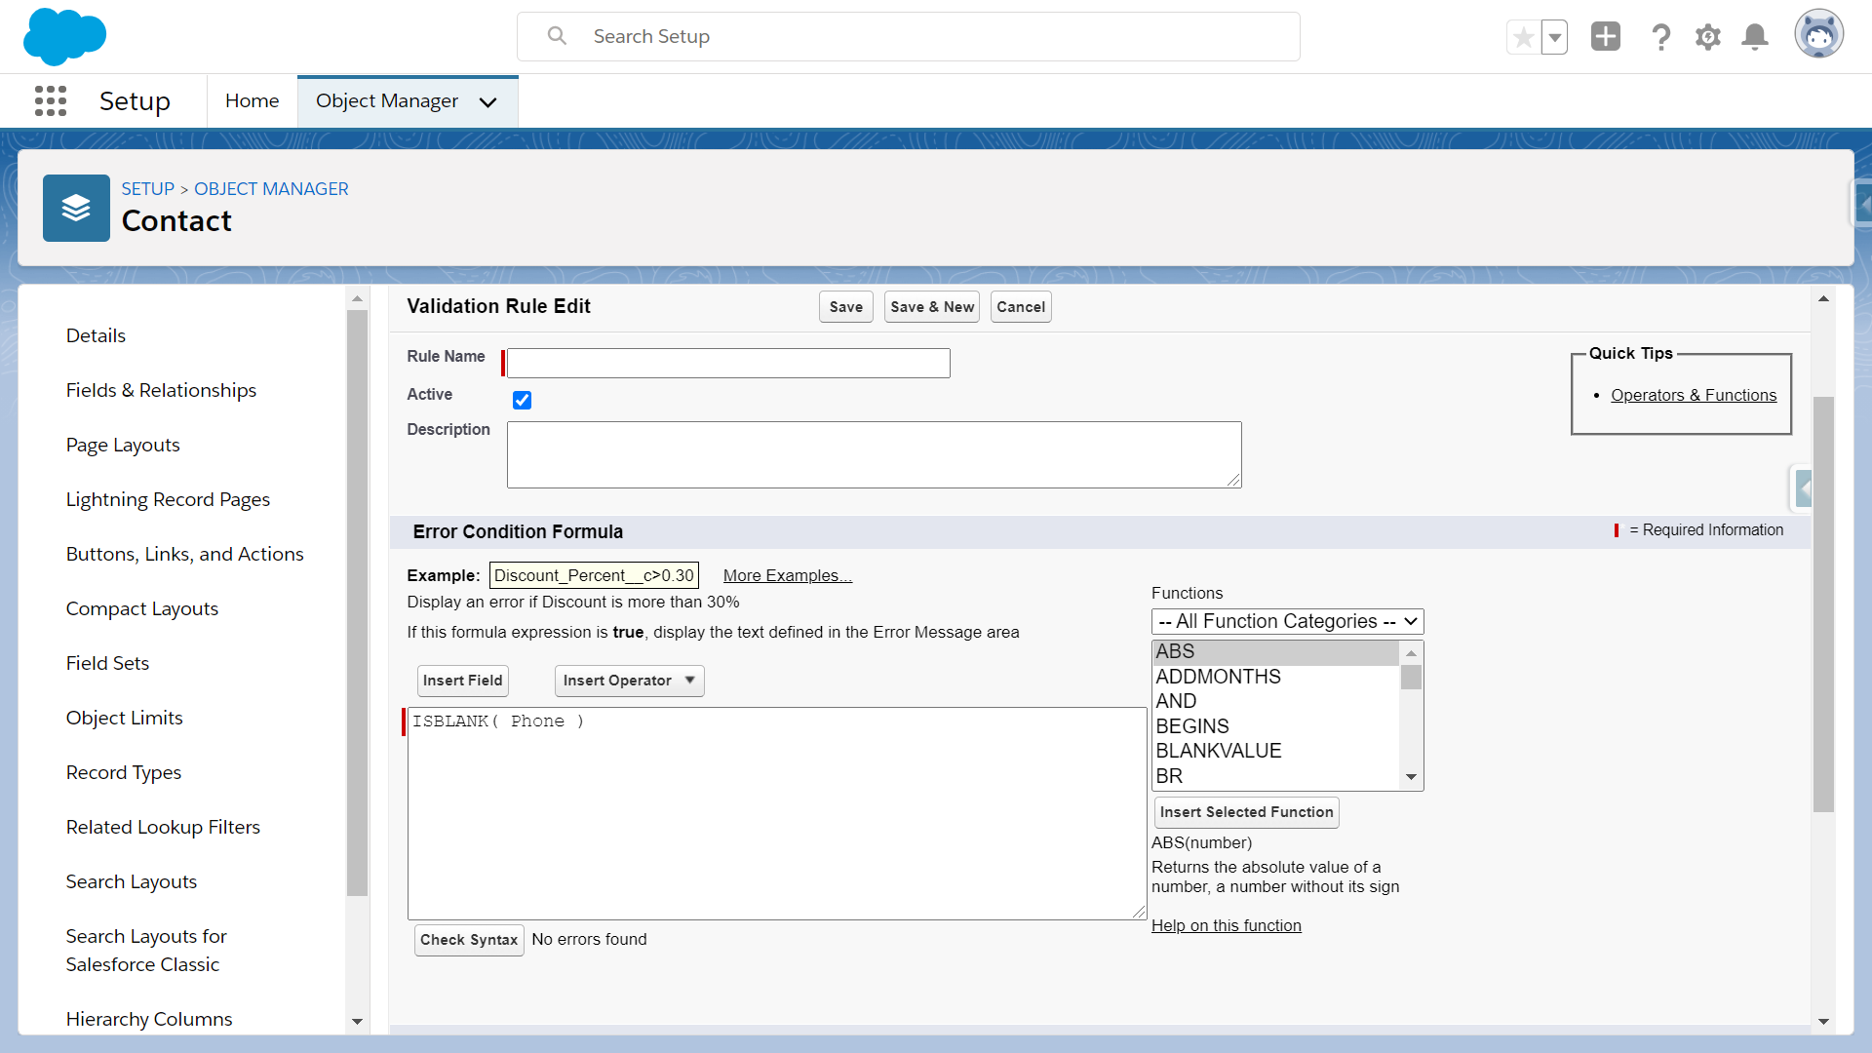1872x1053 pixels.
Task: Open the Help question mark icon
Action: (1661, 37)
